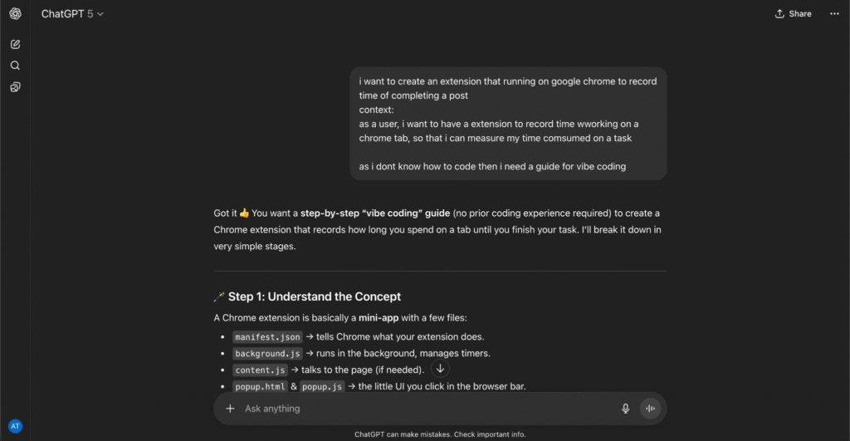
Task: Jump to the bottom with the down-arrow button
Action: [441, 370]
